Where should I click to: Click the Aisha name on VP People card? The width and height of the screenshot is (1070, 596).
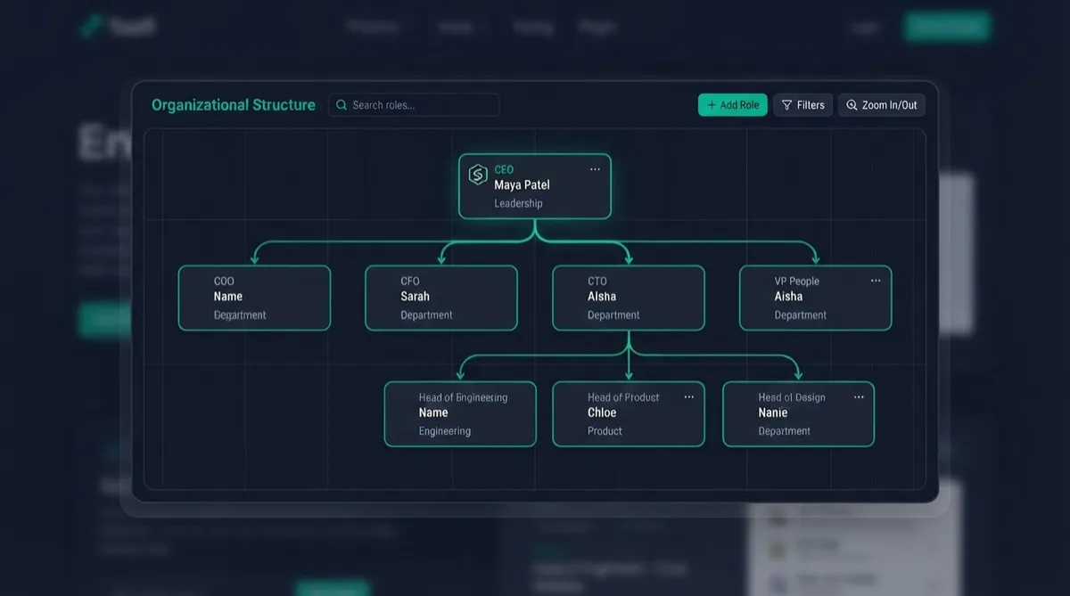coord(788,297)
